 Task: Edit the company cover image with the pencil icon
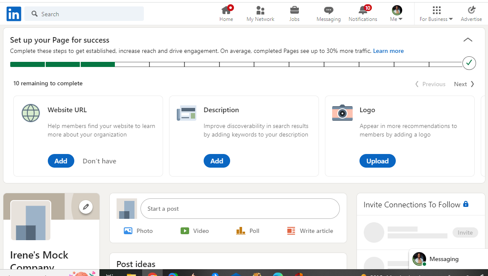pyautogui.click(x=86, y=206)
